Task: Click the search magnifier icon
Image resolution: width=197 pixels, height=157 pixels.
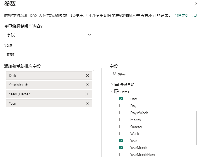Action: (x=114, y=74)
